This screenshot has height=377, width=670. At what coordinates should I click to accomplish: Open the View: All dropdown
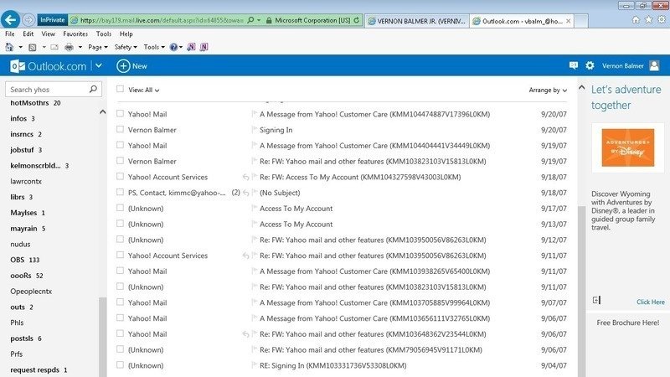click(x=144, y=90)
